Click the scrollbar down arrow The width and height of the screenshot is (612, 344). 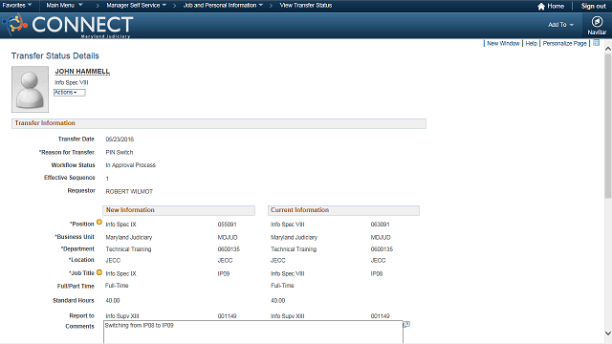click(608, 333)
